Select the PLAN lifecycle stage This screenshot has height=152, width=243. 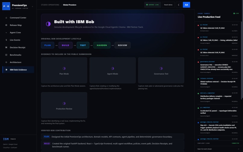point(48,45)
